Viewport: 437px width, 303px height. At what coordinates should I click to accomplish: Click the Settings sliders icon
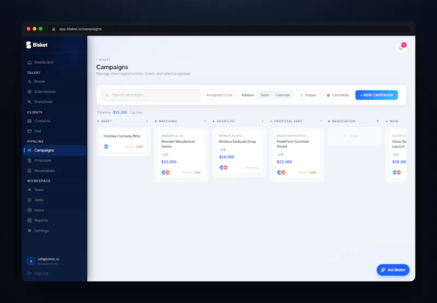[x=29, y=231]
